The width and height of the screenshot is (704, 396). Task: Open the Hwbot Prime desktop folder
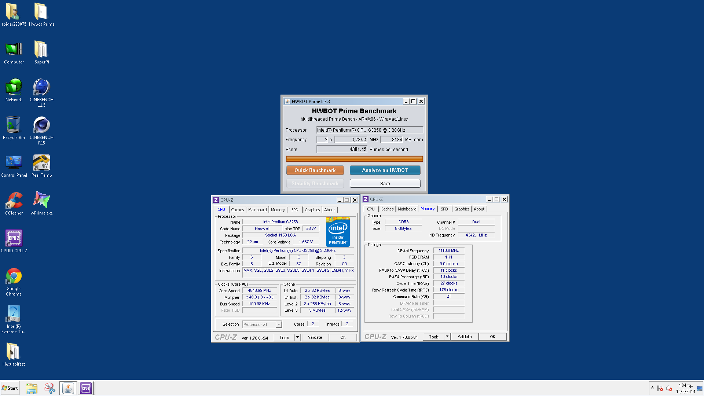[41, 15]
